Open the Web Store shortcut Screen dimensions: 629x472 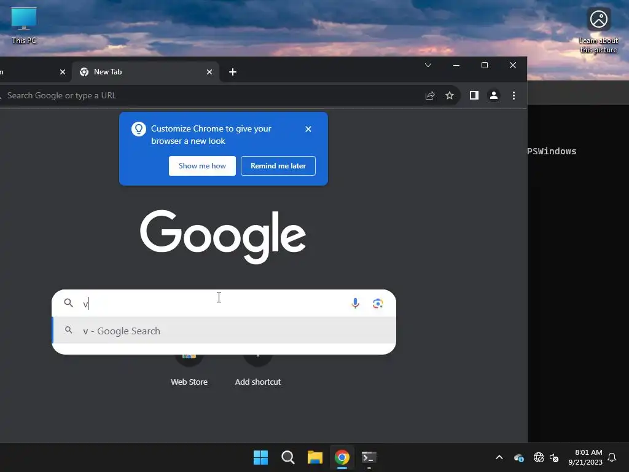tap(189, 370)
